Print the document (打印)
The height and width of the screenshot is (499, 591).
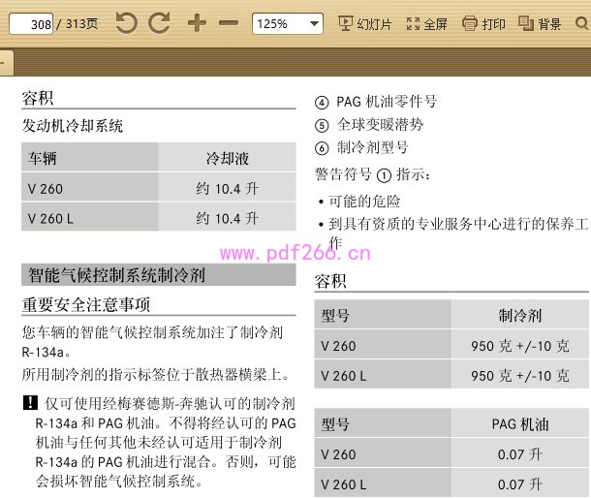point(483,23)
